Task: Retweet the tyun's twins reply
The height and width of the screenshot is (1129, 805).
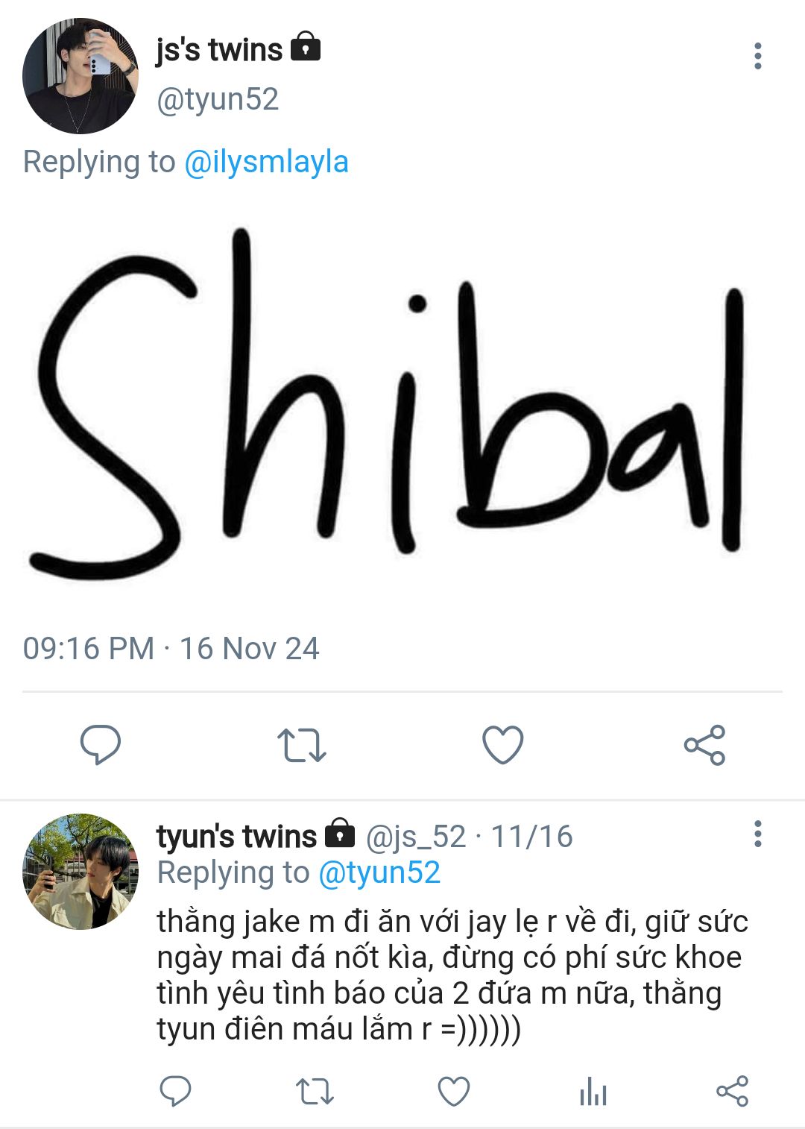Action: tap(315, 1092)
